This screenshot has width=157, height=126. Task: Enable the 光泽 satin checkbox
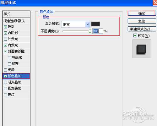(x=5, y=70)
